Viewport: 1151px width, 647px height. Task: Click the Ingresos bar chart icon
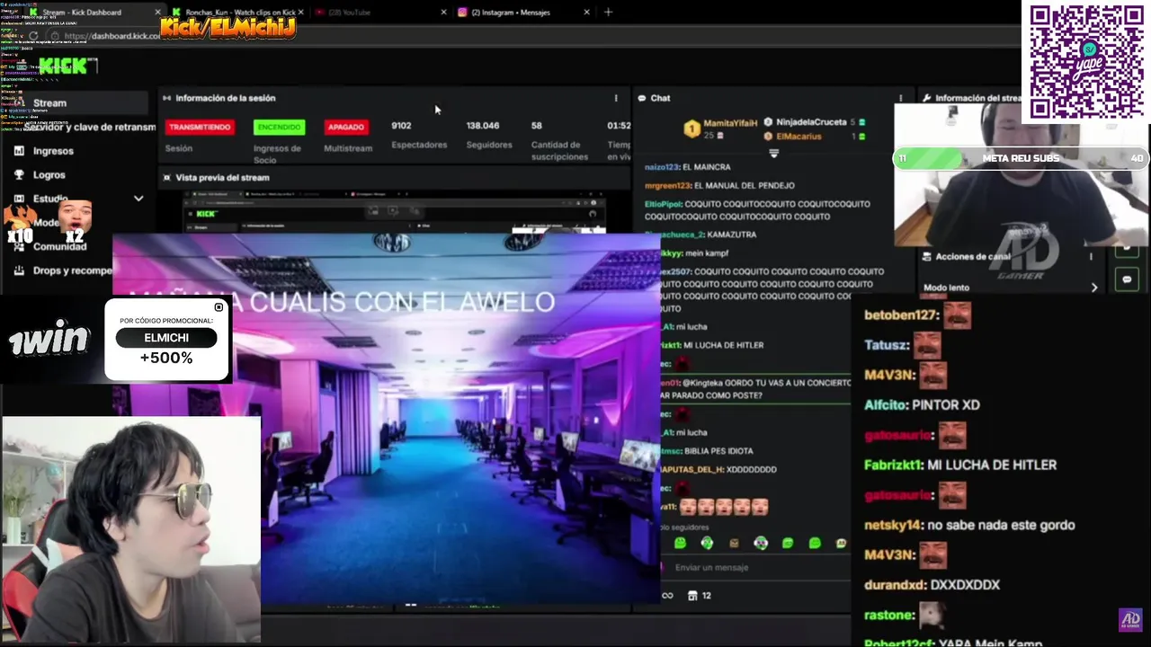tap(19, 151)
